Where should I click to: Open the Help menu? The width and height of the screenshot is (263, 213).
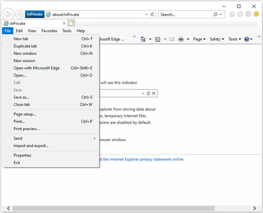pyautogui.click(x=81, y=31)
